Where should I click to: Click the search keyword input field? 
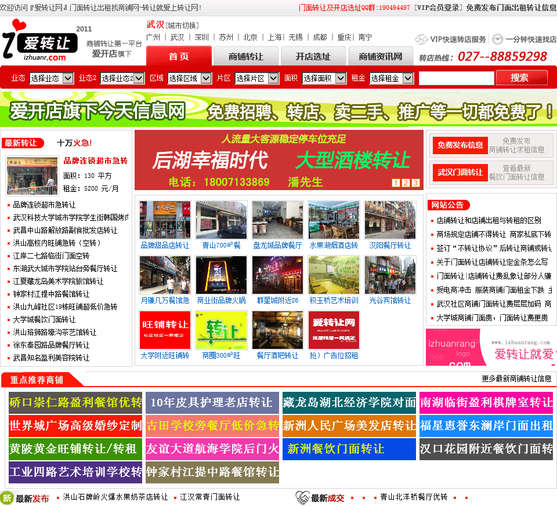point(457,78)
